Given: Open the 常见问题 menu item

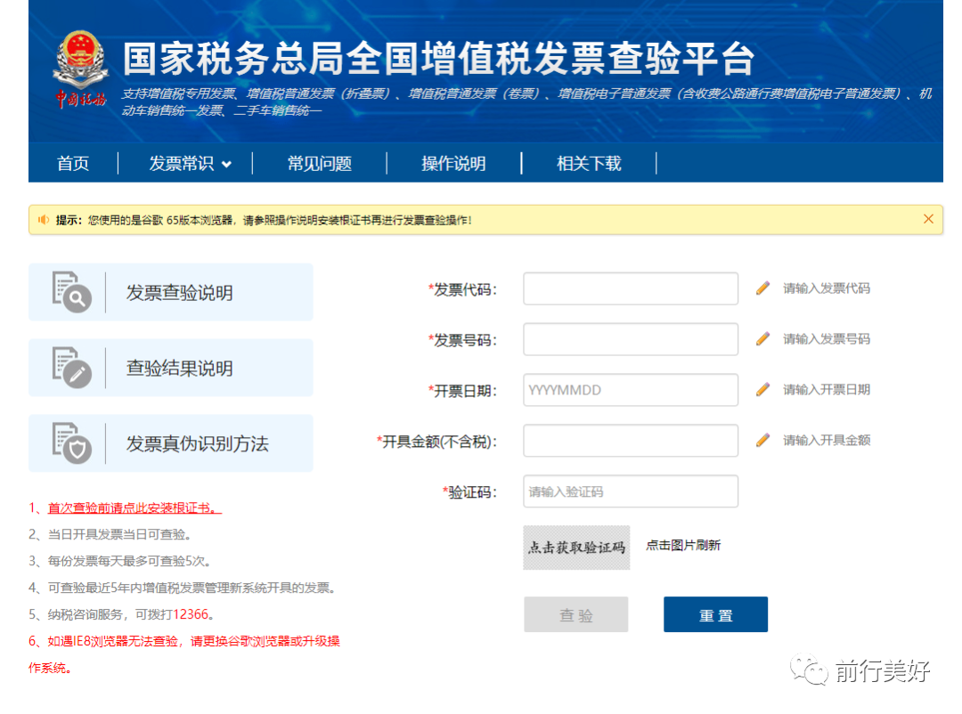Looking at the screenshot, I should [x=320, y=163].
